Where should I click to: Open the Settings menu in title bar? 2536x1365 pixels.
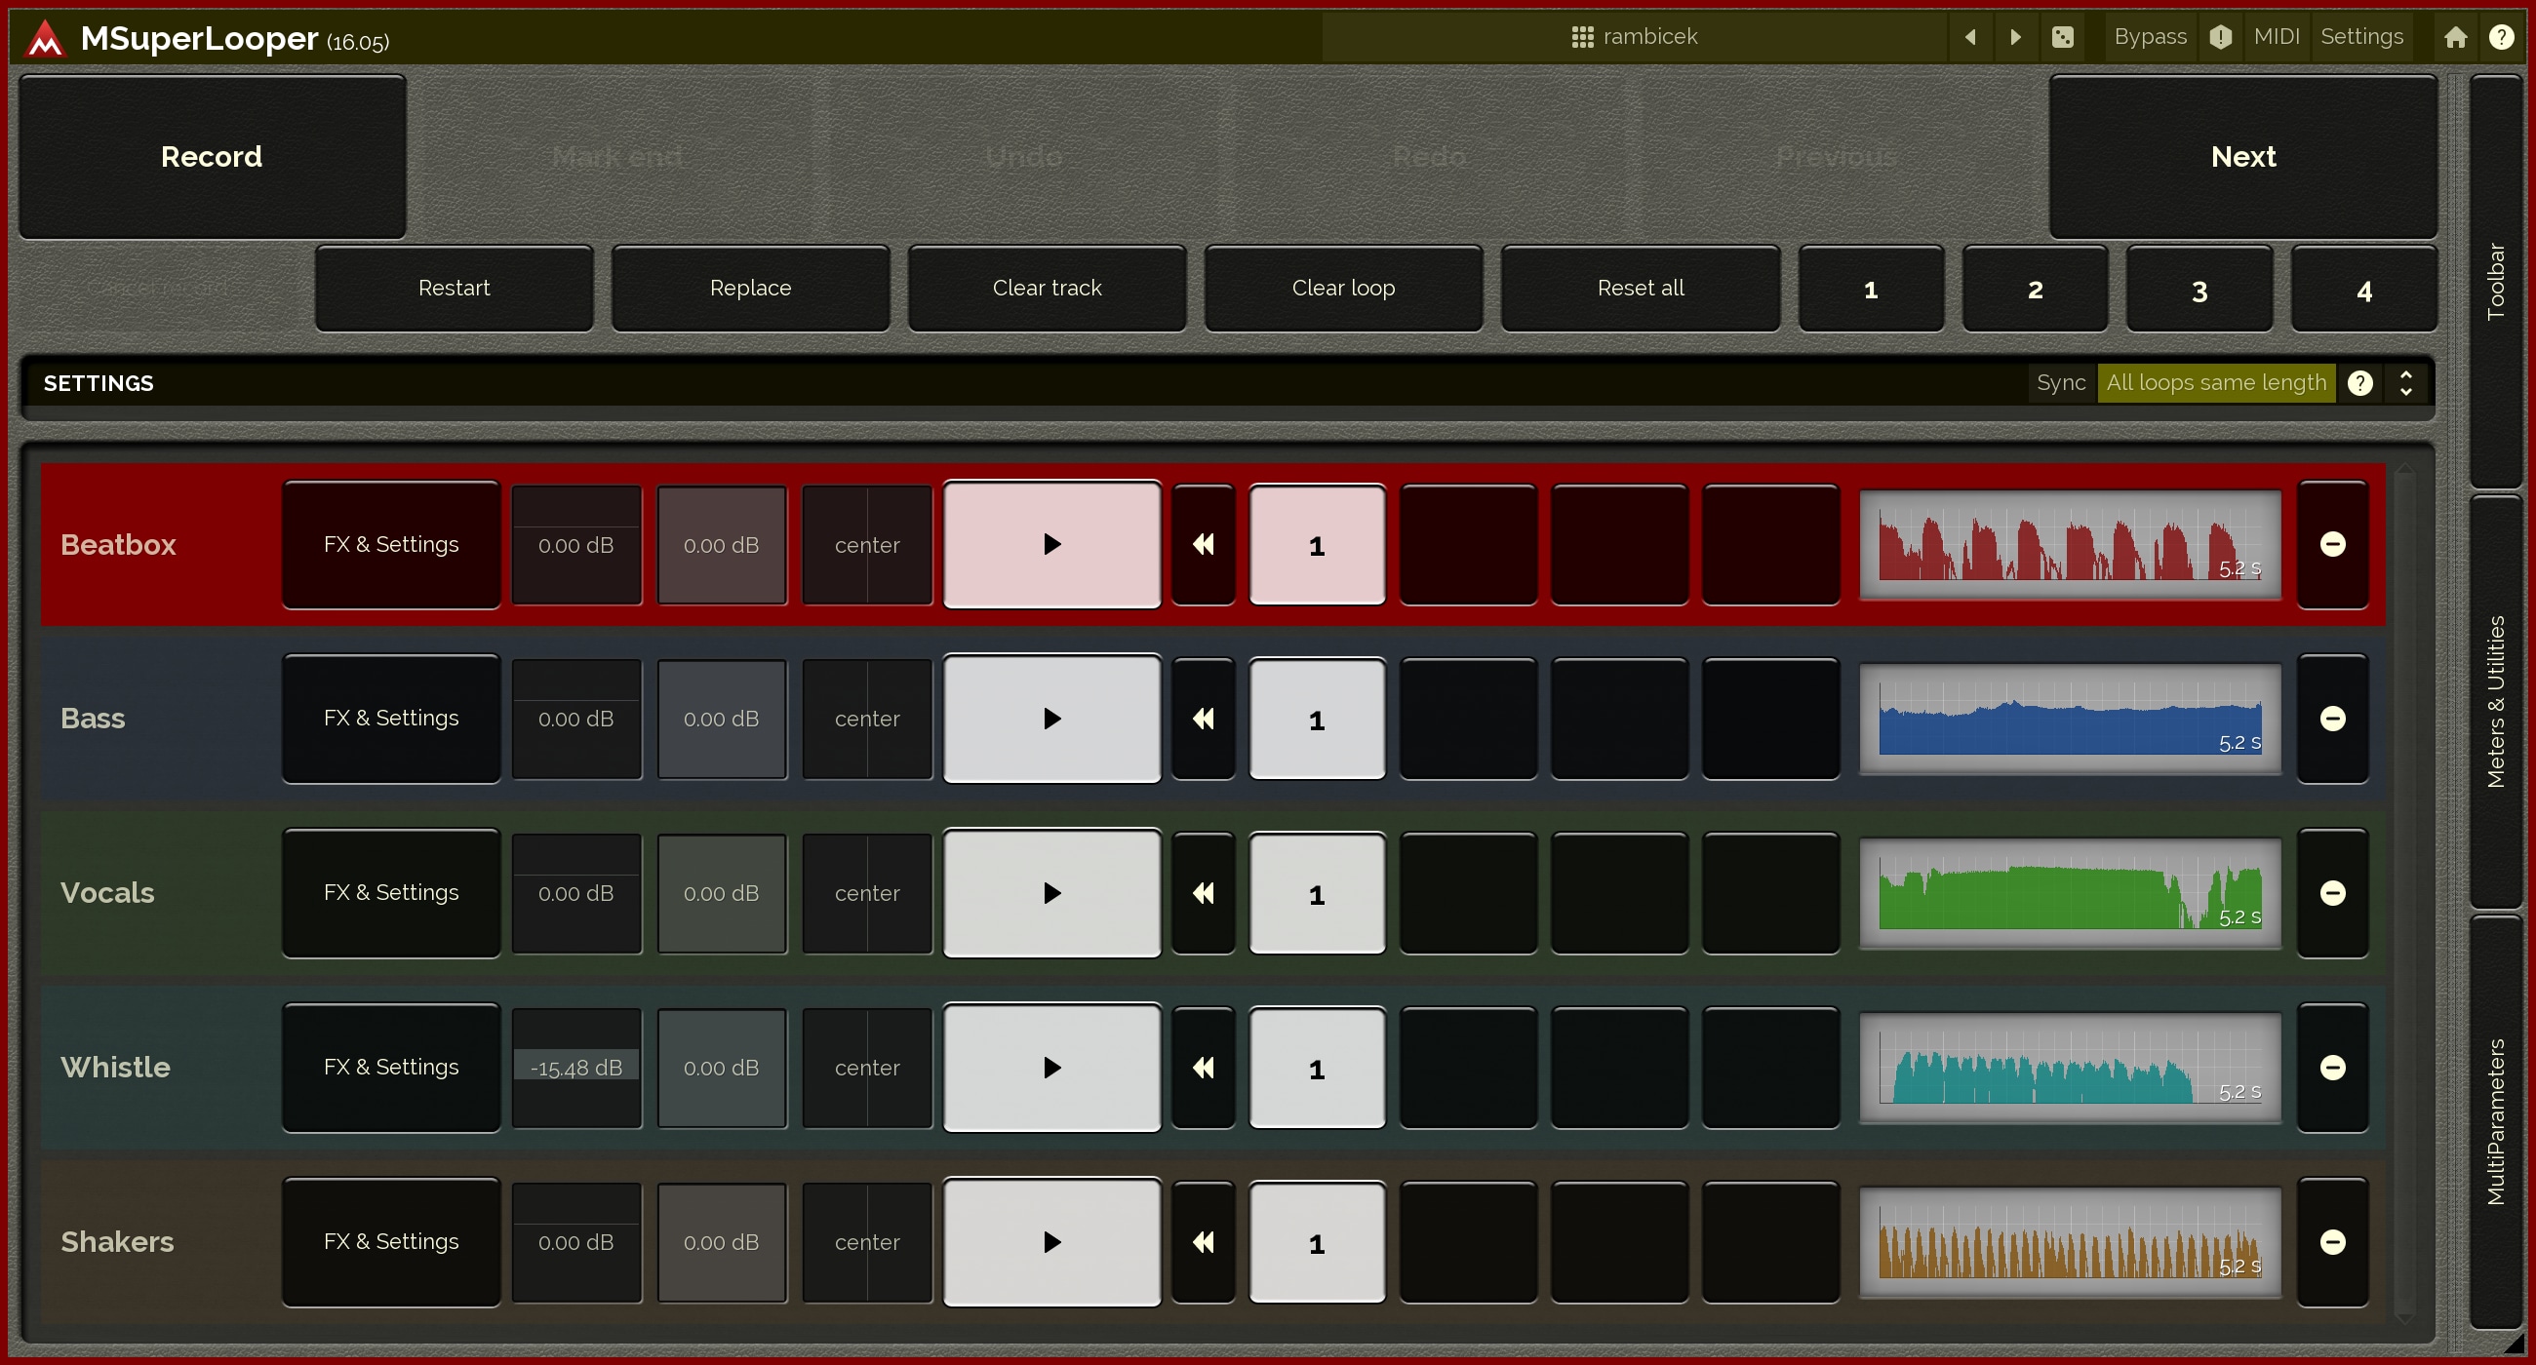[x=2360, y=36]
